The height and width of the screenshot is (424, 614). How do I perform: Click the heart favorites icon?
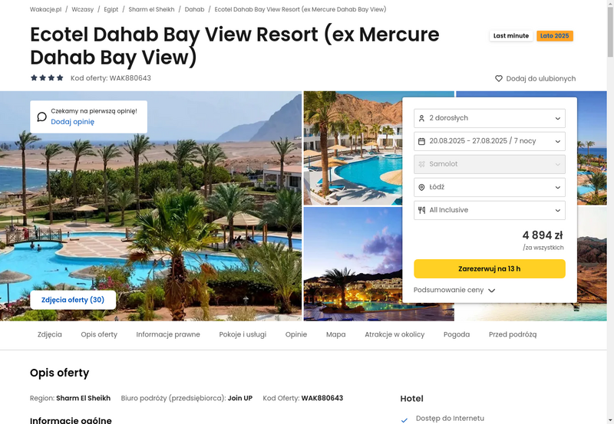498,79
